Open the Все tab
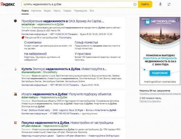The image size is (181, 139). coord(92,11)
